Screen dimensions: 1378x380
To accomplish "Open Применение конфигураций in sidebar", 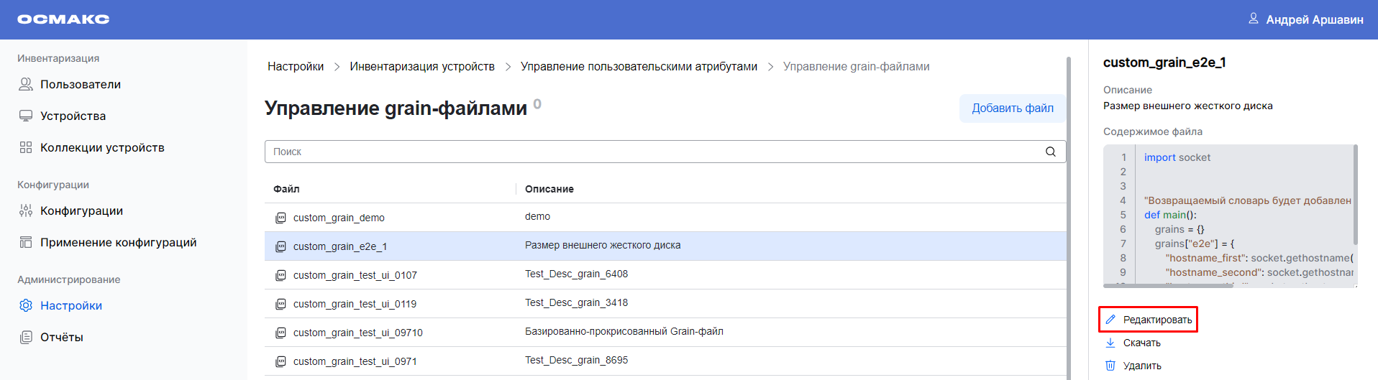I will coord(118,242).
